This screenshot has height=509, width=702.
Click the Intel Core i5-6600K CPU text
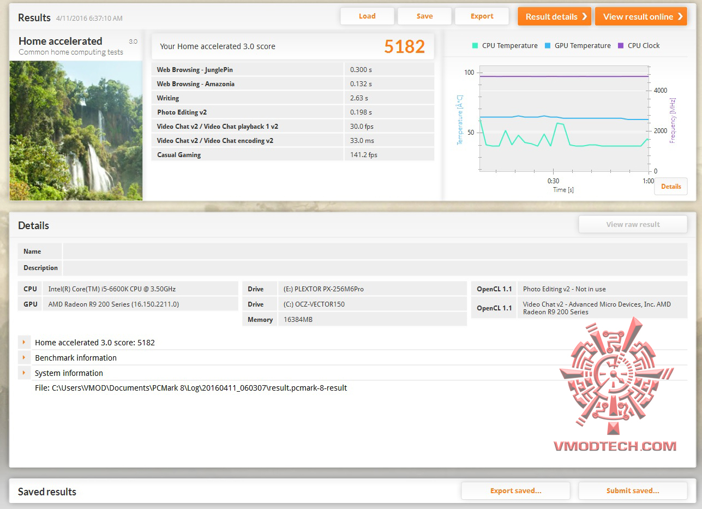point(112,289)
